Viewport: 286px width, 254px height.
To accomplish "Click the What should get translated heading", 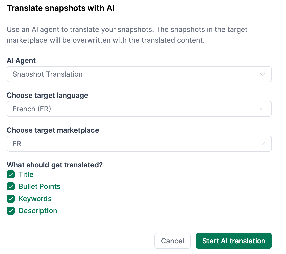I will click(55, 165).
